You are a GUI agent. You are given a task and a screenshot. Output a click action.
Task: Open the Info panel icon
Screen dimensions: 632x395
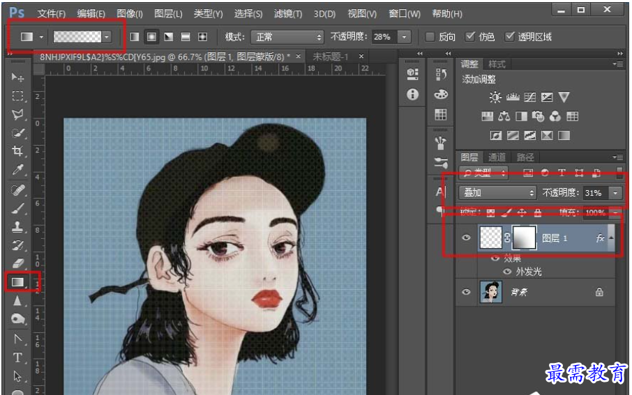(x=412, y=95)
